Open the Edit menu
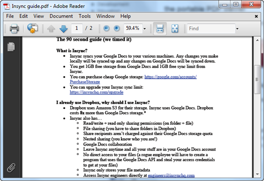The height and width of the screenshot is (181, 264). click(23, 16)
